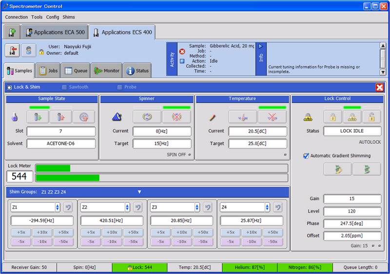Open the Connection menu

(17, 17)
